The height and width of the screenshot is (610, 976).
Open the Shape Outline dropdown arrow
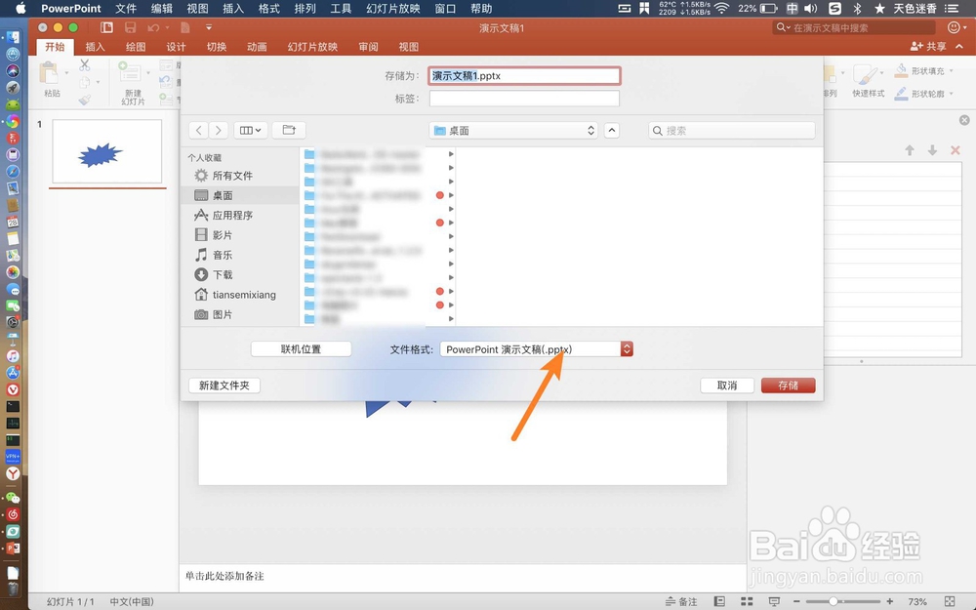(951, 94)
